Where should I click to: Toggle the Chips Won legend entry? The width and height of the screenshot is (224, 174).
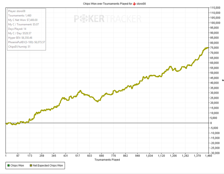(16, 165)
